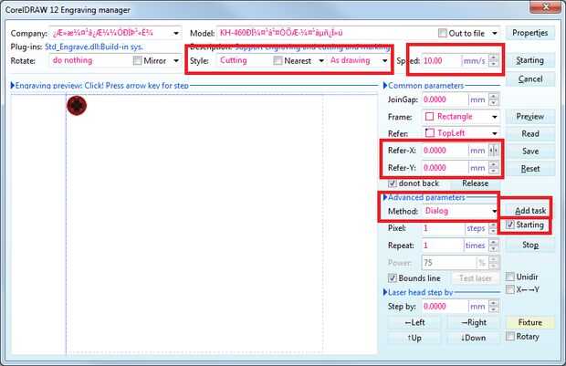The width and height of the screenshot is (566, 366).
Task: Collapse the Laser head step by section
Action: tap(385, 292)
